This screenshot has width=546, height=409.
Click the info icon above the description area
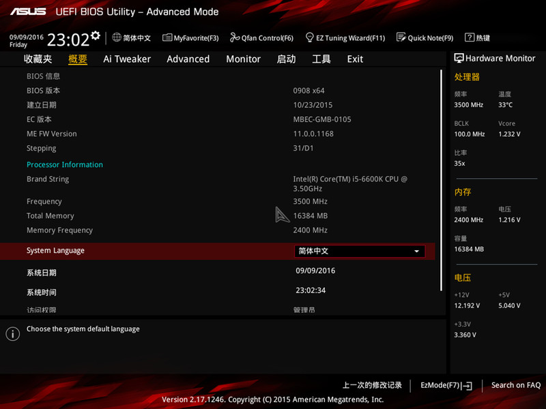point(12,333)
